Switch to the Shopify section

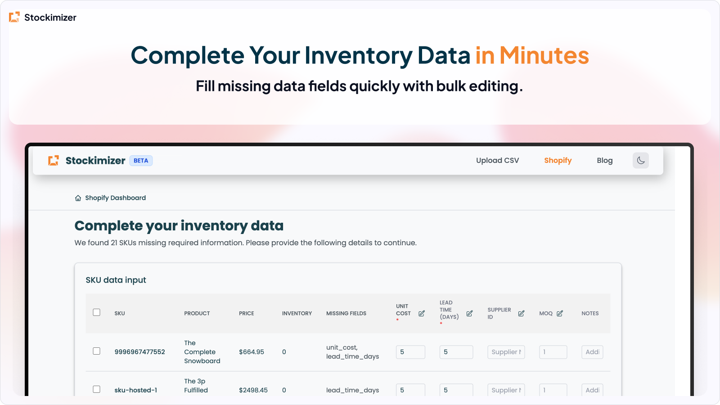coord(558,160)
